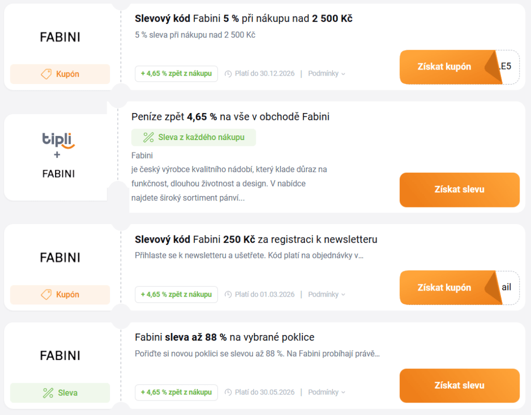Open 'Fabini sleva až 88 %' offer title
This screenshot has width=531, height=415.
(225, 337)
